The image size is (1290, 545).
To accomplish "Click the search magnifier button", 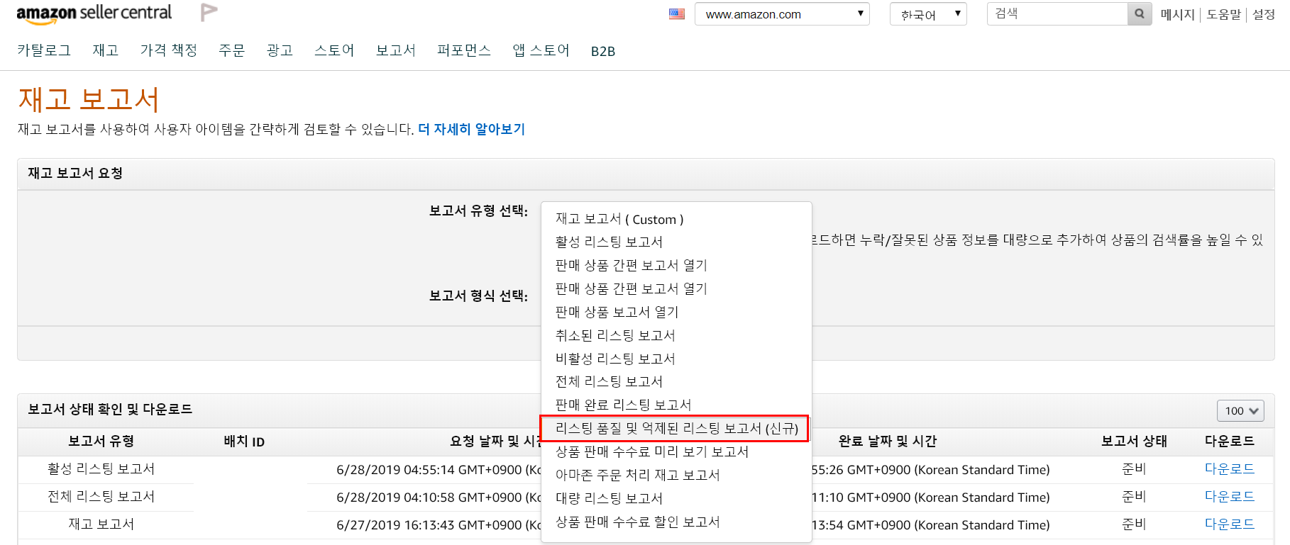I will pos(1140,13).
